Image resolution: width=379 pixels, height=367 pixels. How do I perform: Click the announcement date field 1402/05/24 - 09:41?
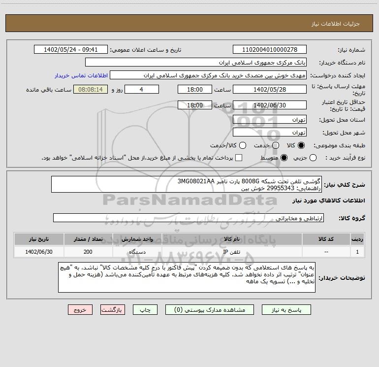pos(70,50)
